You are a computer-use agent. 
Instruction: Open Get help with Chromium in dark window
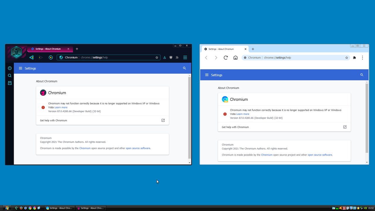click(x=103, y=120)
